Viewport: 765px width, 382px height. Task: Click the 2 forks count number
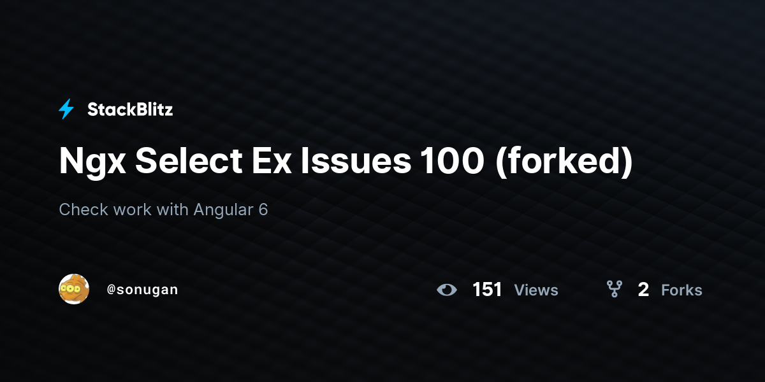pyautogui.click(x=643, y=290)
